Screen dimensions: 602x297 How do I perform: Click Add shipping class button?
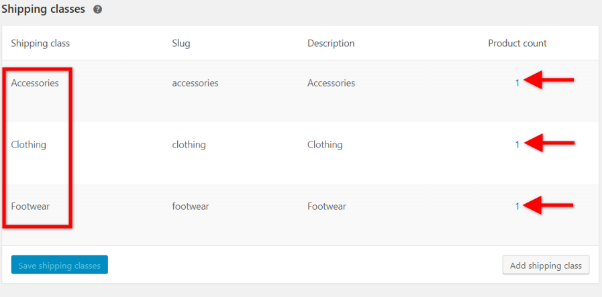click(546, 265)
